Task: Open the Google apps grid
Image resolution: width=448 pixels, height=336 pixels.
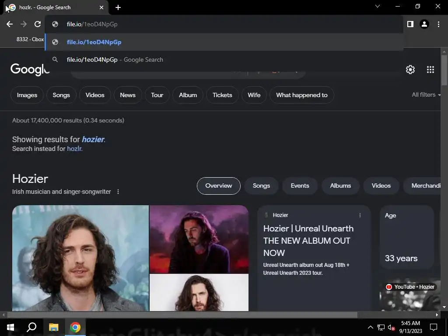Action: pos(430,70)
